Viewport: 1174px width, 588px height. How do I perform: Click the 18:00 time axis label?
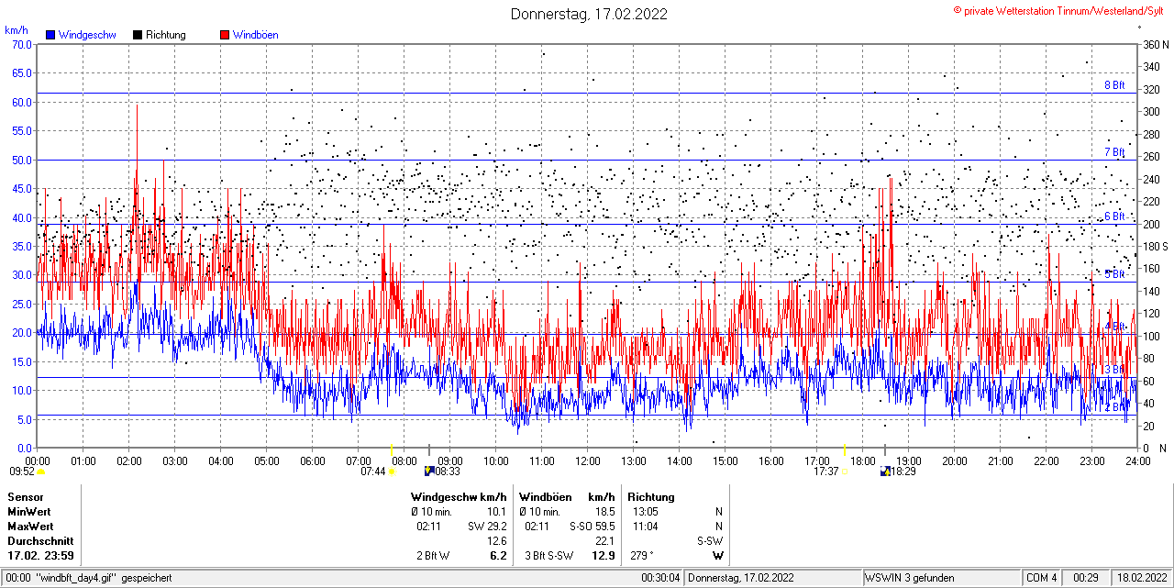863,460
